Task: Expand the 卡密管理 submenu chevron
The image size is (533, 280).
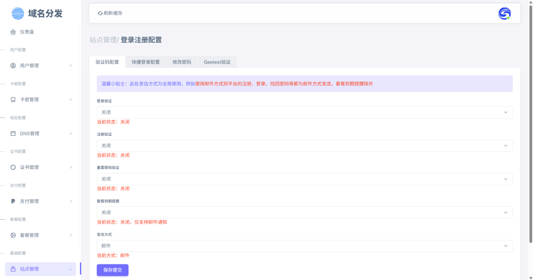Action: point(71,99)
